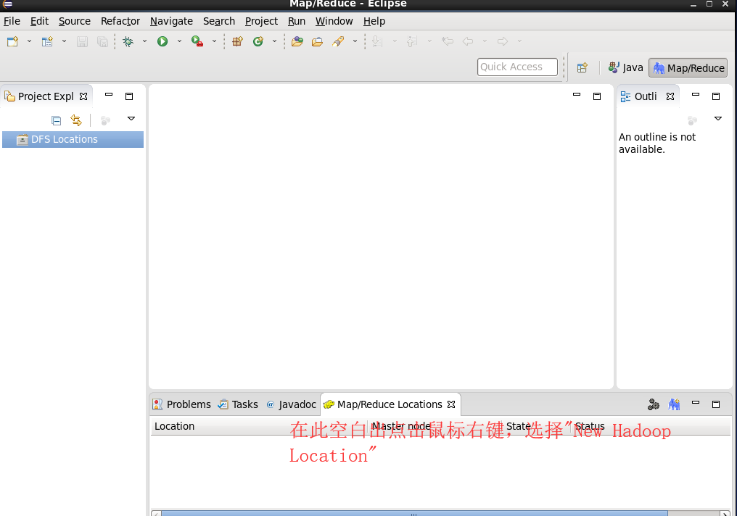Image resolution: width=737 pixels, height=516 pixels.
Task: Click the Run Last Tool icon
Action: coord(197,42)
